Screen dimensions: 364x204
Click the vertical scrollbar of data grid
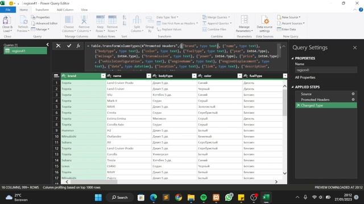(284, 103)
